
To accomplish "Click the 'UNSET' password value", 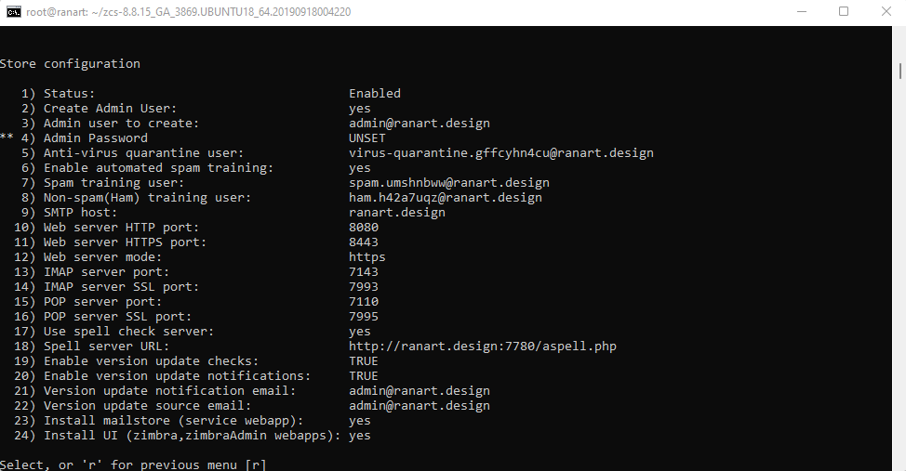I will click(366, 137).
